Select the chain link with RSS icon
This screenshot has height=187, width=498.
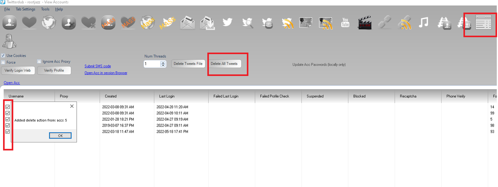(x=405, y=23)
